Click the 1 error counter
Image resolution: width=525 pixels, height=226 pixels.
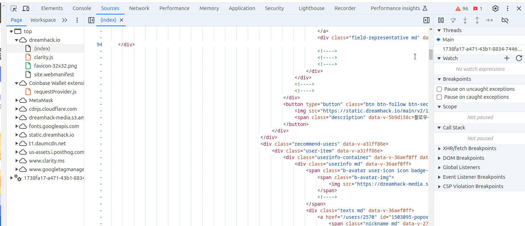pyautogui.click(x=478, y=8)
